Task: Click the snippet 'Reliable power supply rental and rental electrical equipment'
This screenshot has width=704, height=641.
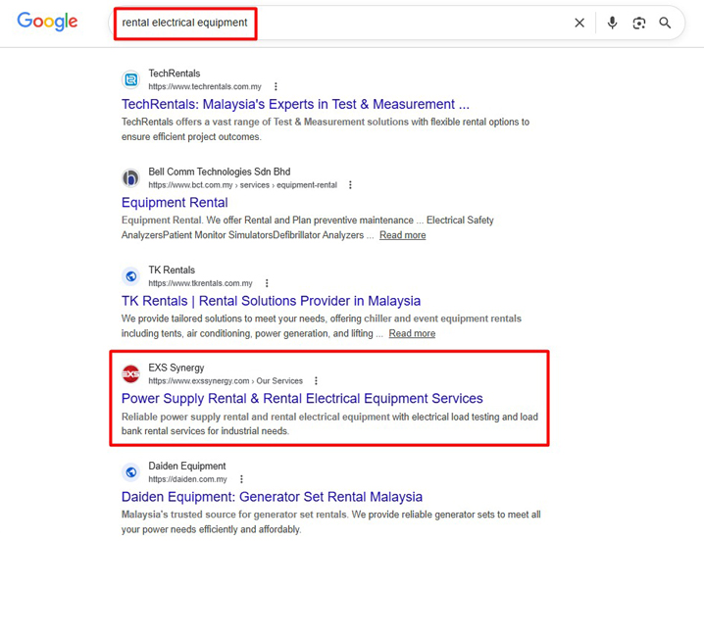Action: pyautogui.click(x=329, y=423)
